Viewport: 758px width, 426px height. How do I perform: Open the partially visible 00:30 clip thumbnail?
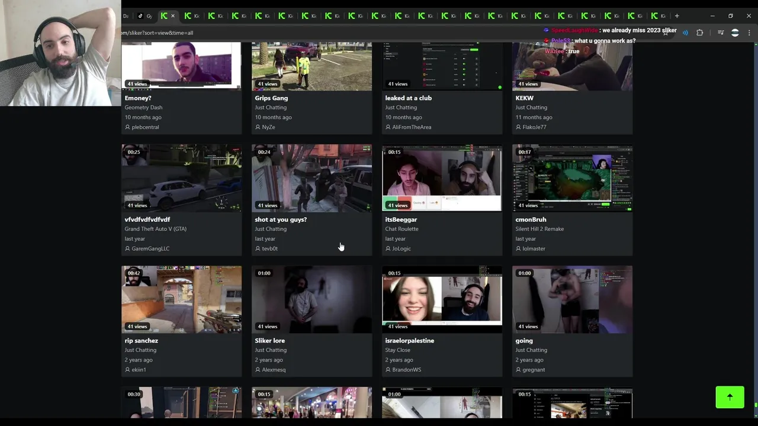(181, 403)
